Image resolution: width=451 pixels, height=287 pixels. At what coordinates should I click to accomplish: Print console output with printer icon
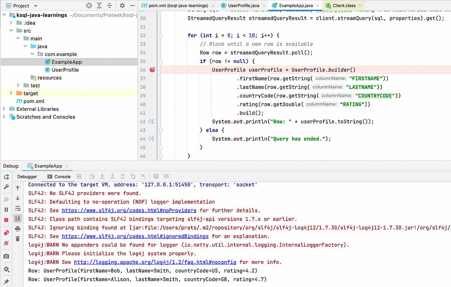[18, 229]
